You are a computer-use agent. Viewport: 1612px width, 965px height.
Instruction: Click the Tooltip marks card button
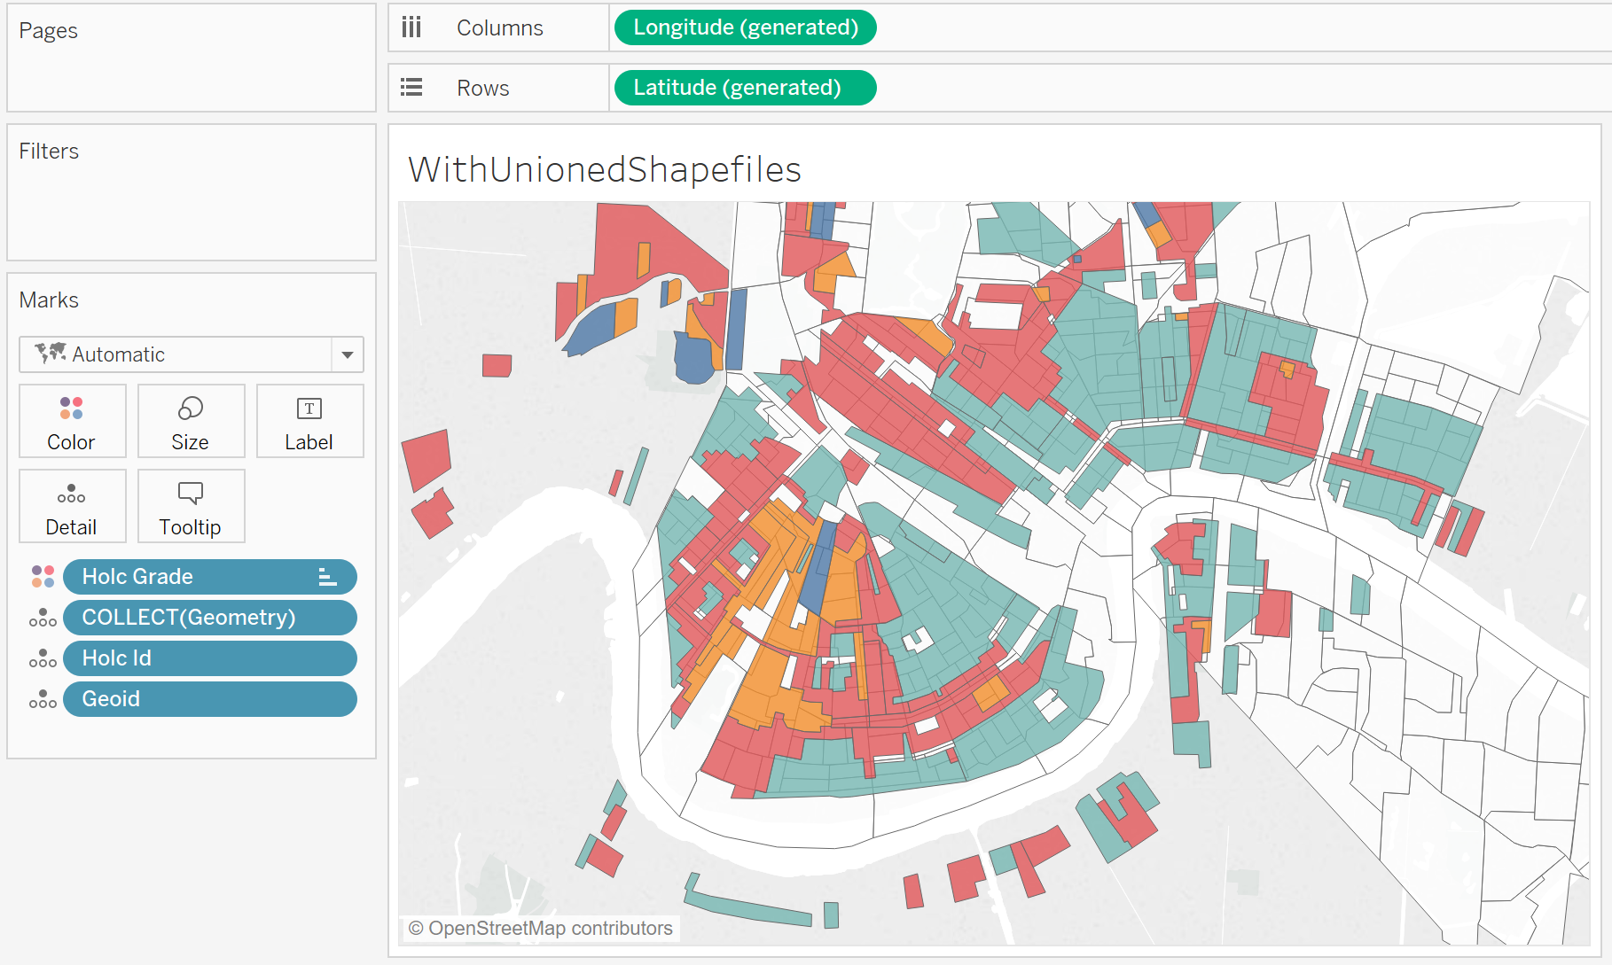coord(191,506)
